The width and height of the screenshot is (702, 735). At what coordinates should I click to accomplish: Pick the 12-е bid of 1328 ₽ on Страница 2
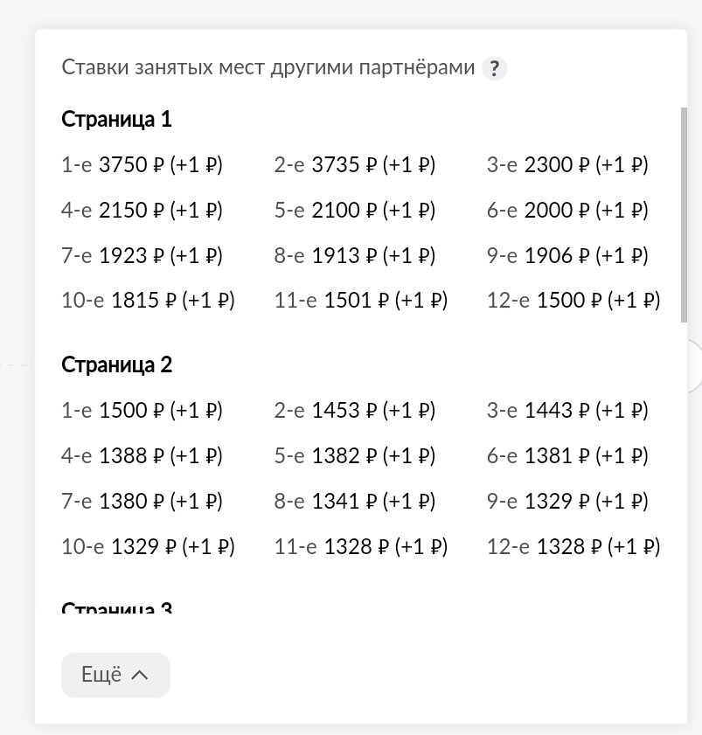574,546
